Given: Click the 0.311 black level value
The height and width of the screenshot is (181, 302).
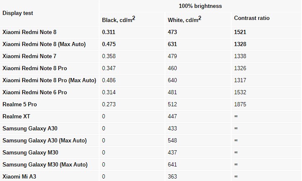Looking at the screenshot, I should [109, 32].
